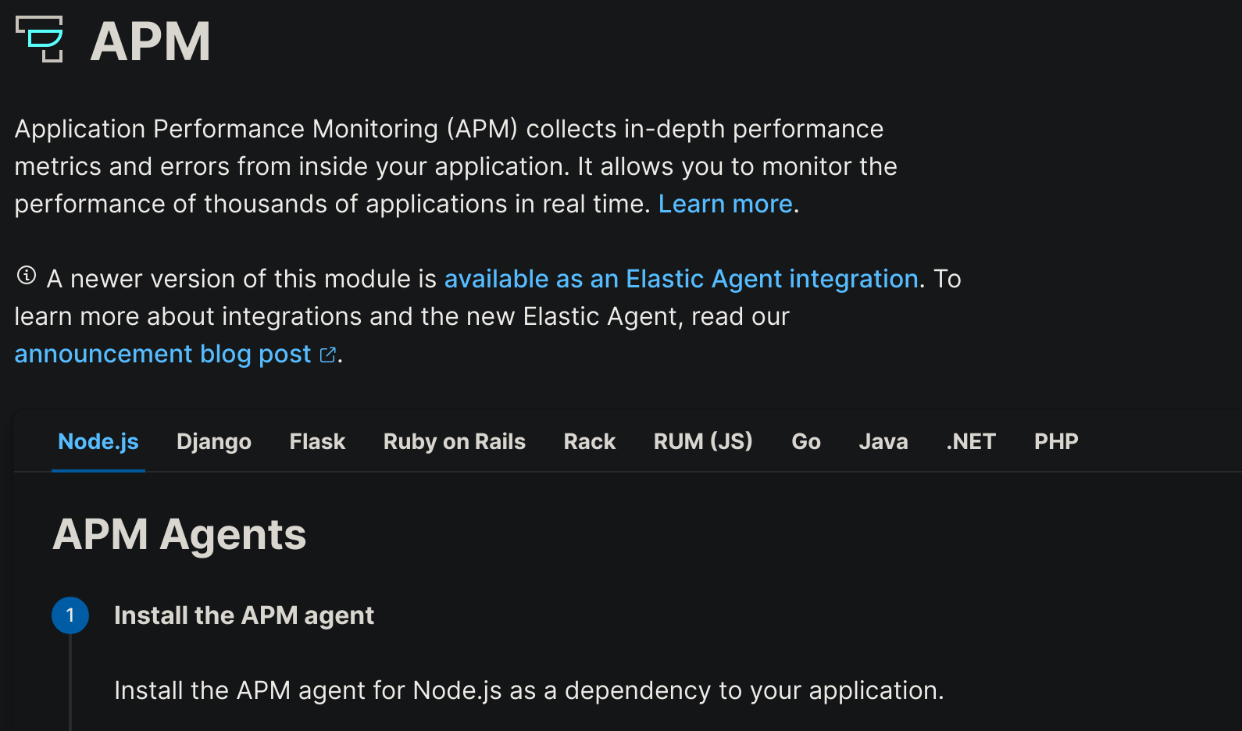Viewport: 1242px width, 731px height.
Task: Click the Install the APM agent step title
Action: pos(244,615)
